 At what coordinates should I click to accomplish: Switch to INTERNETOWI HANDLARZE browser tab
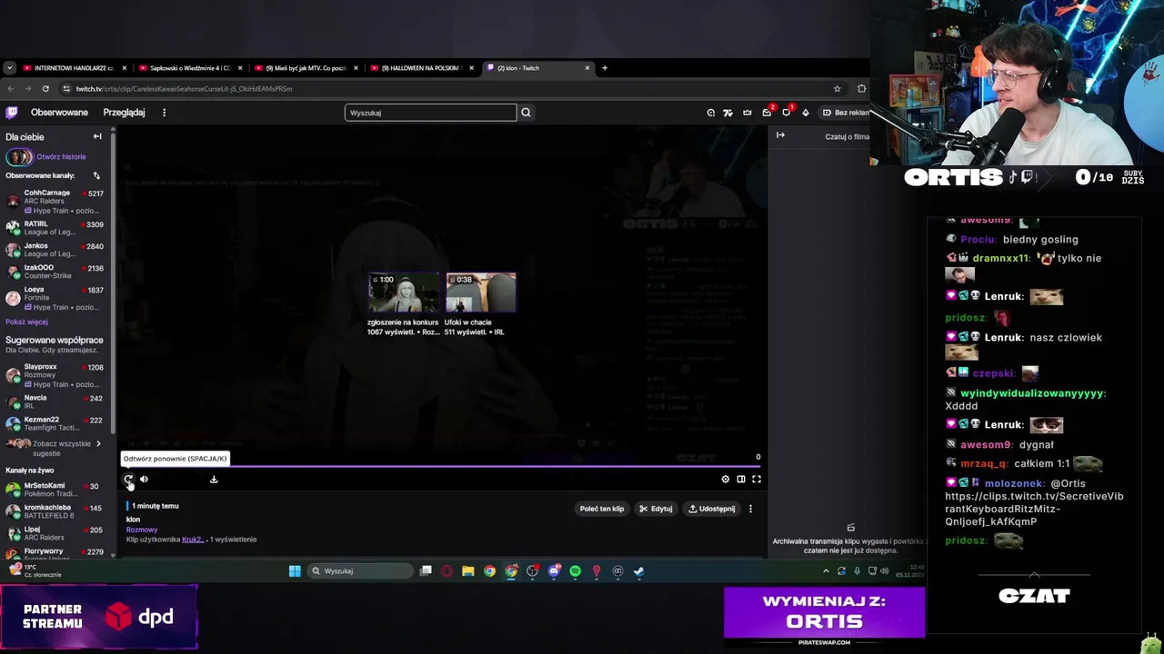(x=75, y=68)
